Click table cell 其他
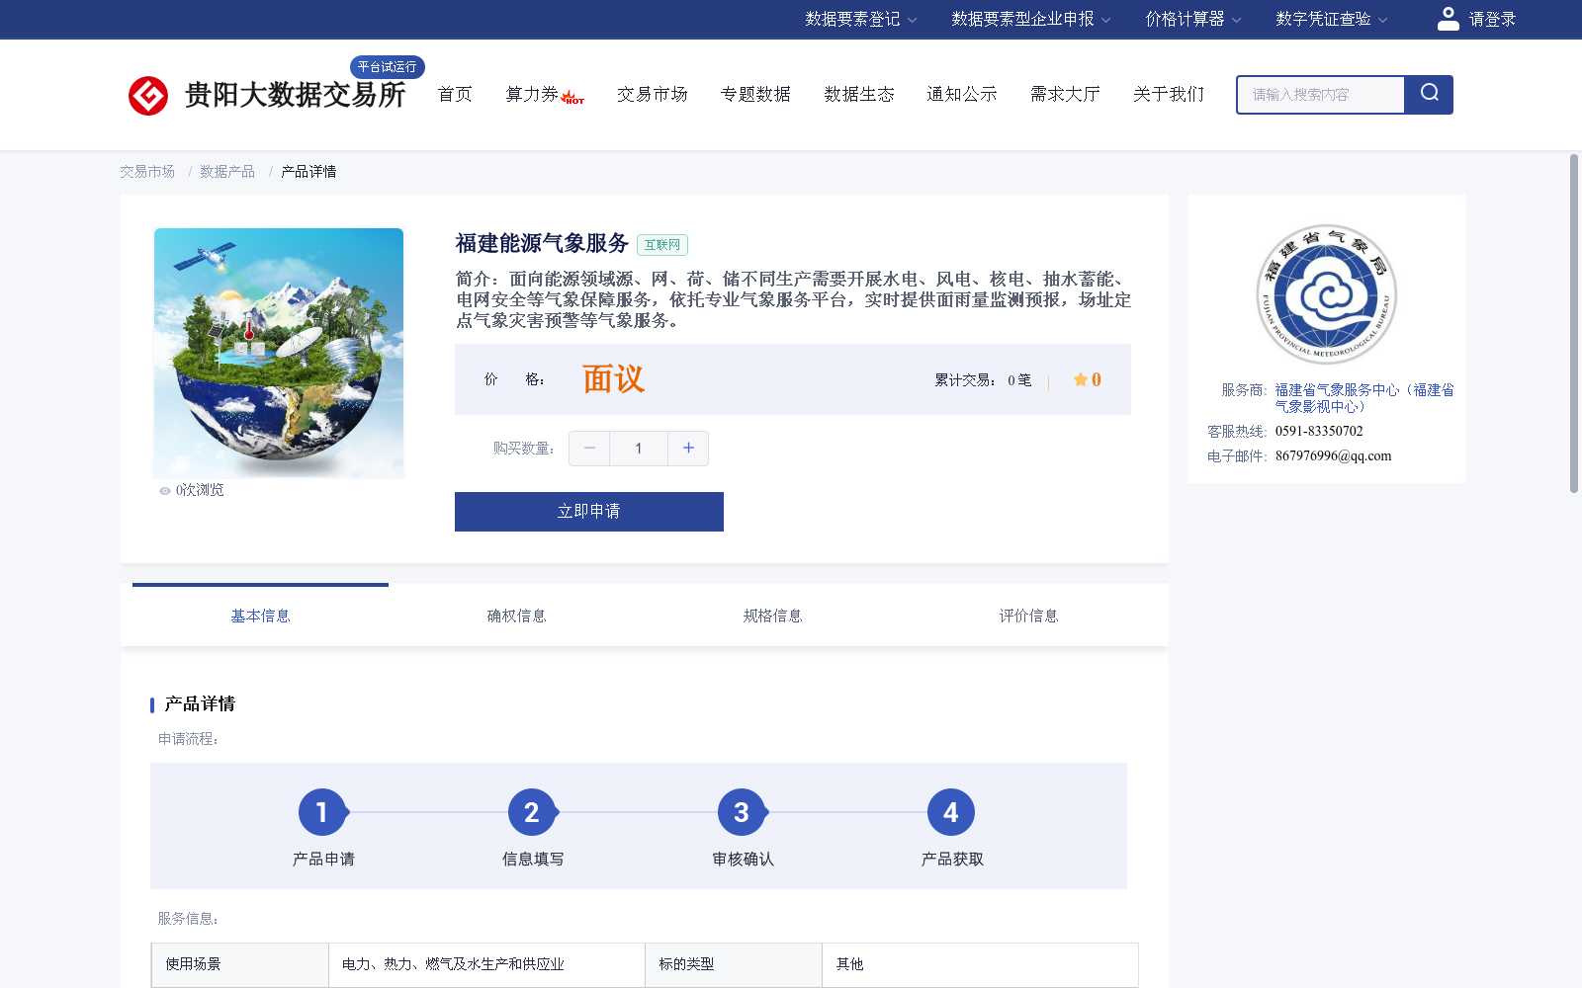The width and height of the screenshot is (1582, 988). click(x=980, y=965)
